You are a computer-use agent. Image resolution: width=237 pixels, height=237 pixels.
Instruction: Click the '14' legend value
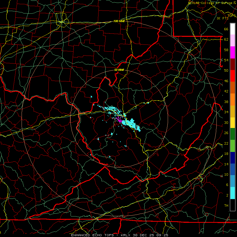(226, 164)
